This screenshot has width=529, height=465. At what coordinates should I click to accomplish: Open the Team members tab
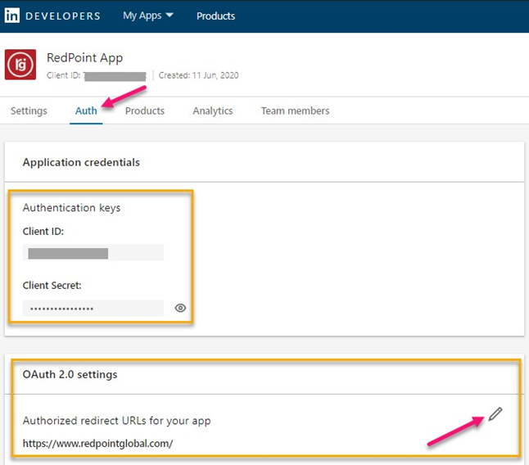point(295,111)
